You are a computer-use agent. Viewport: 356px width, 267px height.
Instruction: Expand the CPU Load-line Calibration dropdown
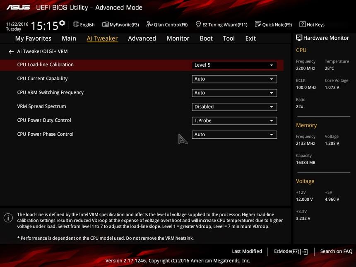[234, 65]
